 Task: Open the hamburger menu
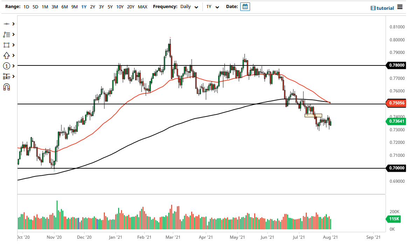[400, 6]
